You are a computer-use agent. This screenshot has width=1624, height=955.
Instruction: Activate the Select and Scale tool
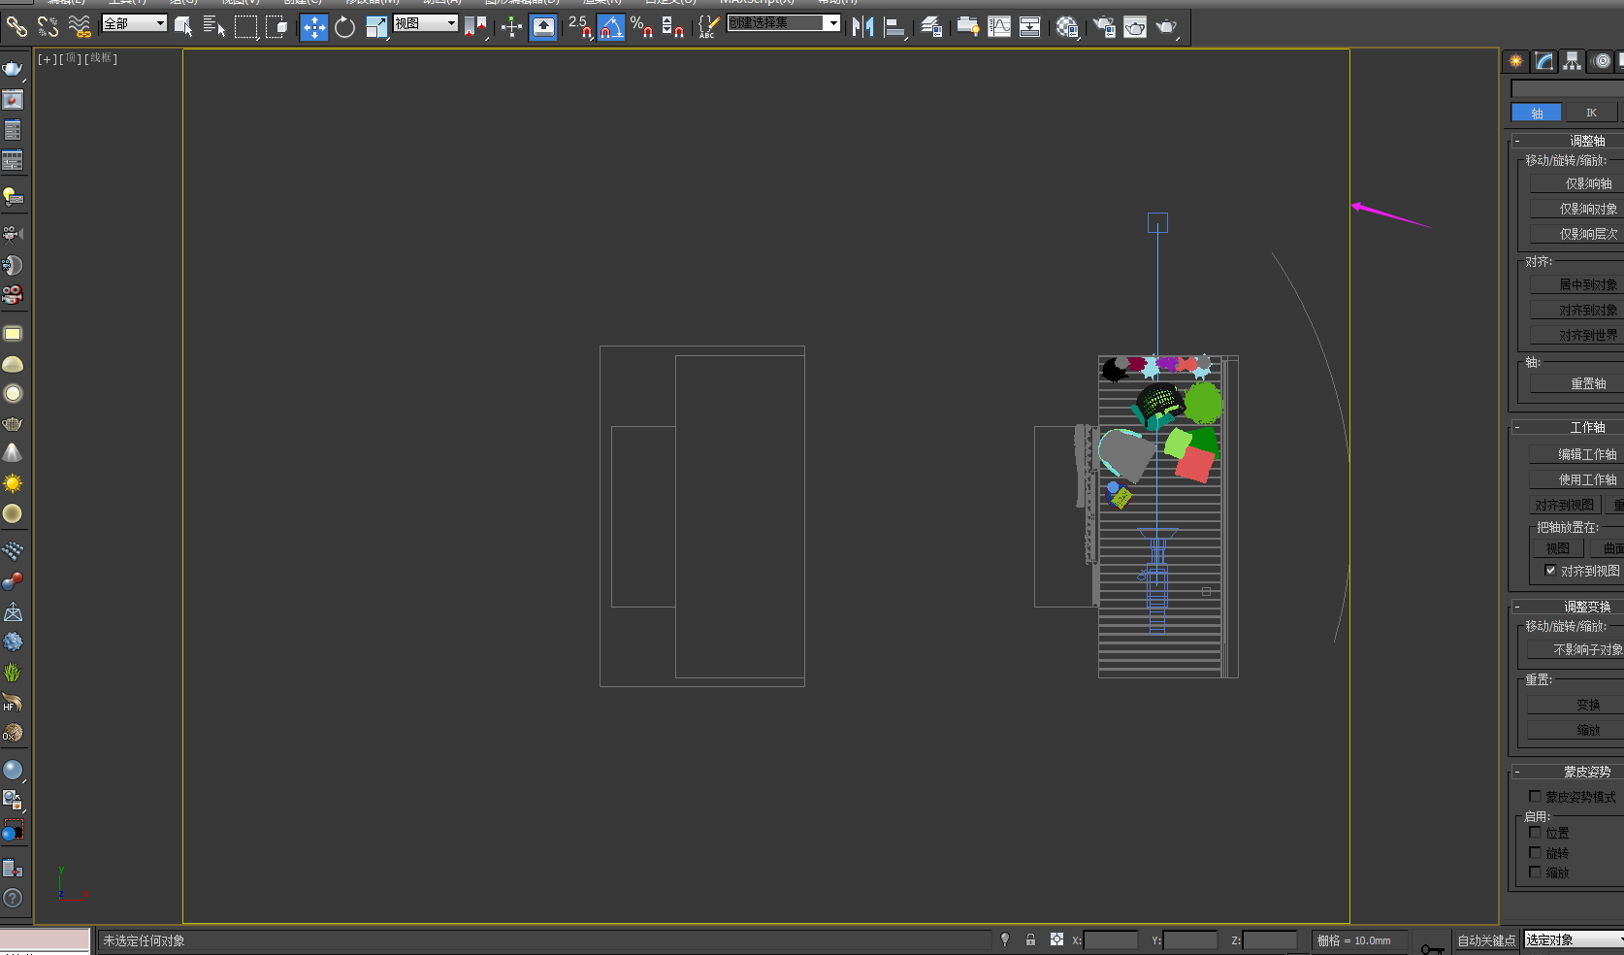pos(376,26)
